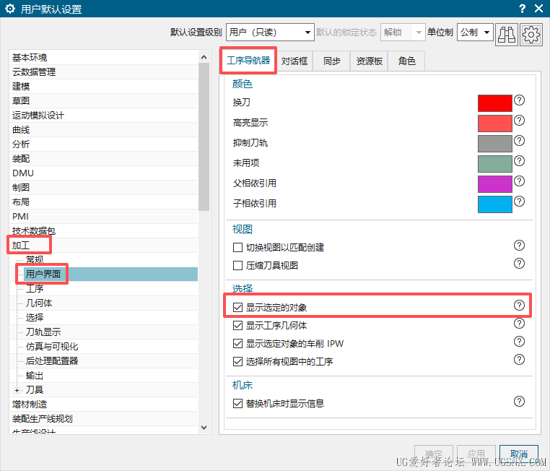Click the 取消 button
This screenshot has height=471, width=550.
(x=519, y=454)
